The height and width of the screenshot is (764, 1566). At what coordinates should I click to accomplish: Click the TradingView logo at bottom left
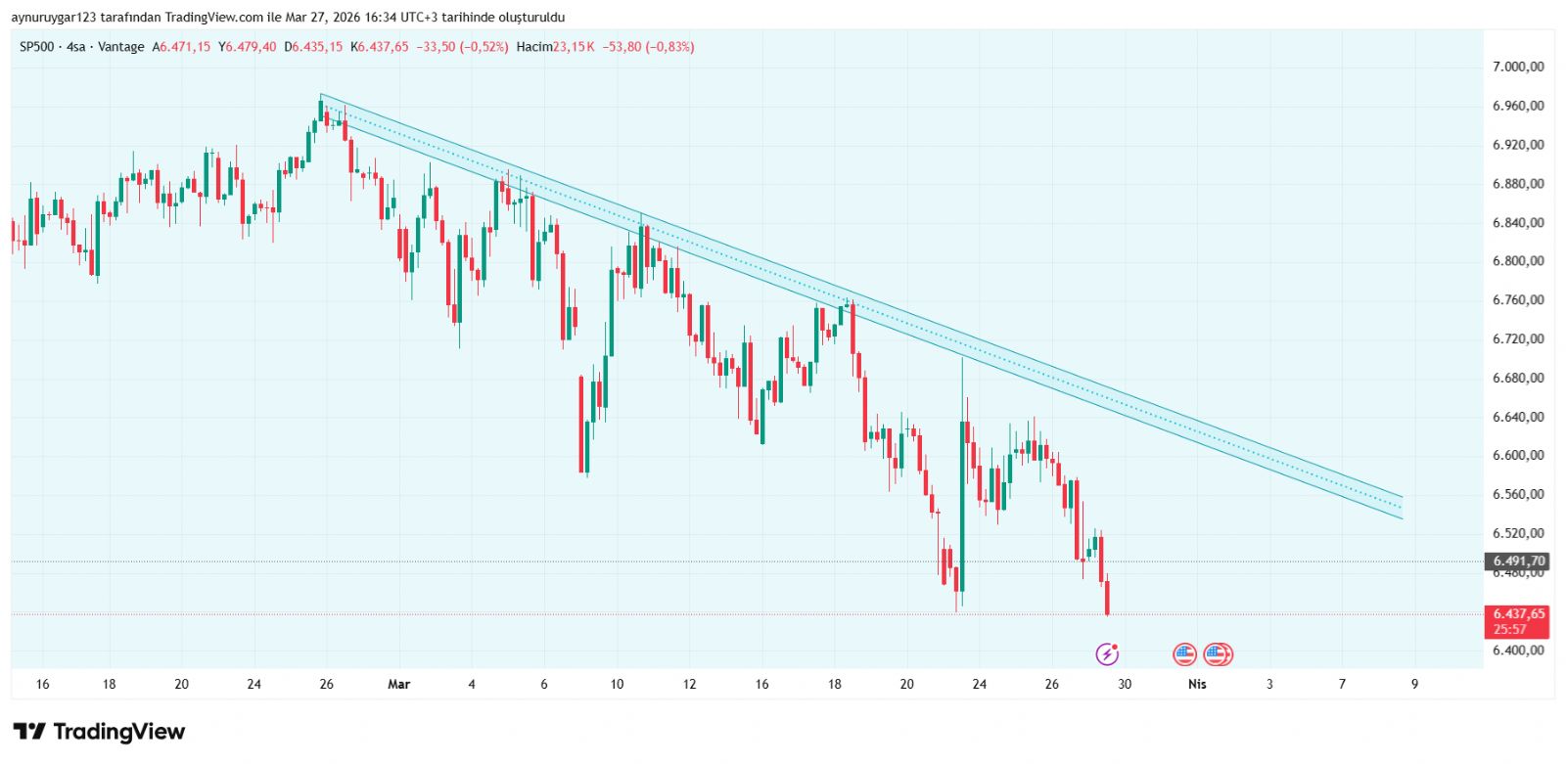pos(99,732)
